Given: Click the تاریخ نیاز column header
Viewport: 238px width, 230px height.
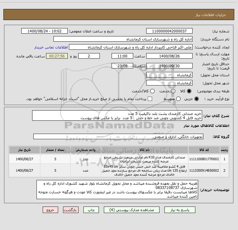Looking at the screenshot, I should pos(24,150).
